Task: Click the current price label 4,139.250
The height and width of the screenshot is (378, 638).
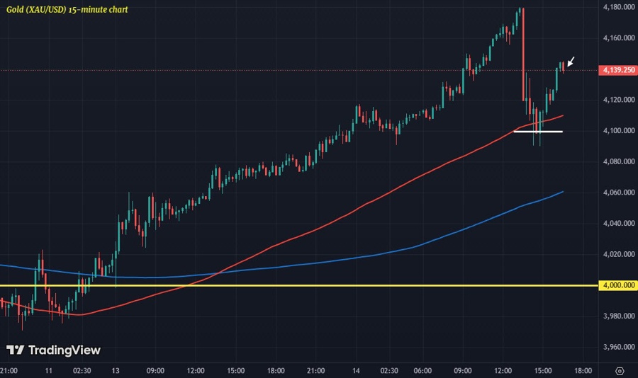Action: click(x=616, y=70)
